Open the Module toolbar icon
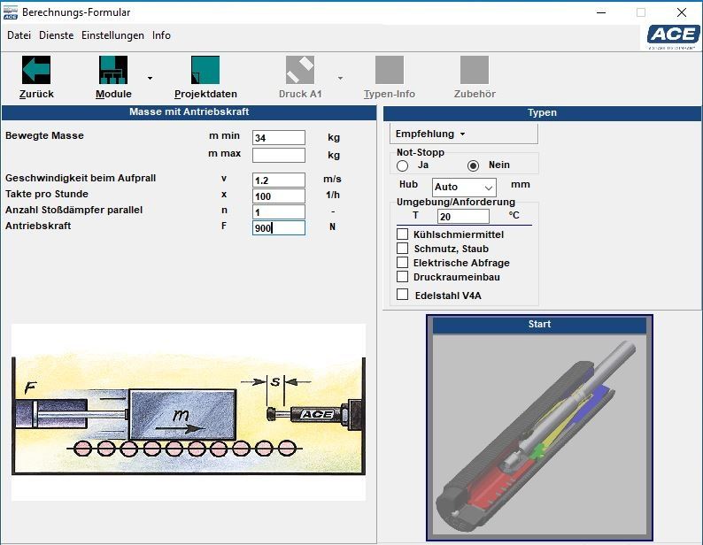Viewport: 703px width, 545px height. (113, 70)
